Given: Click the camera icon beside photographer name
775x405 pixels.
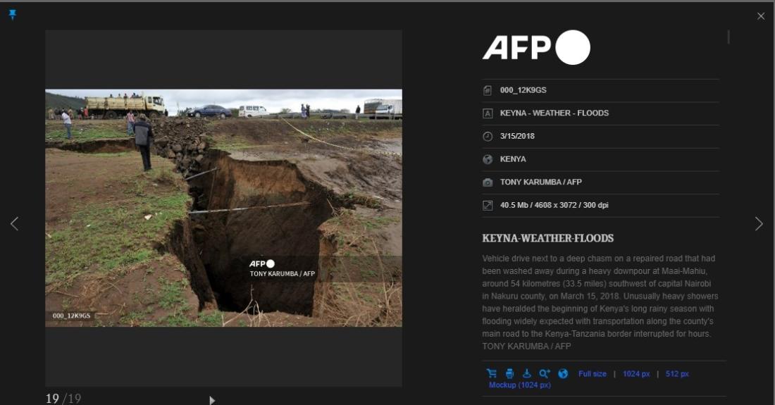Looking at the screenshot, I should pos(488,182).
